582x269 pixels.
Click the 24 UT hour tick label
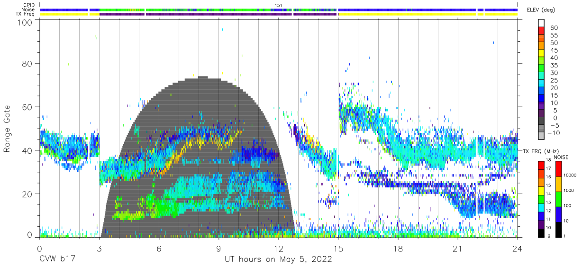pos(518,249)
